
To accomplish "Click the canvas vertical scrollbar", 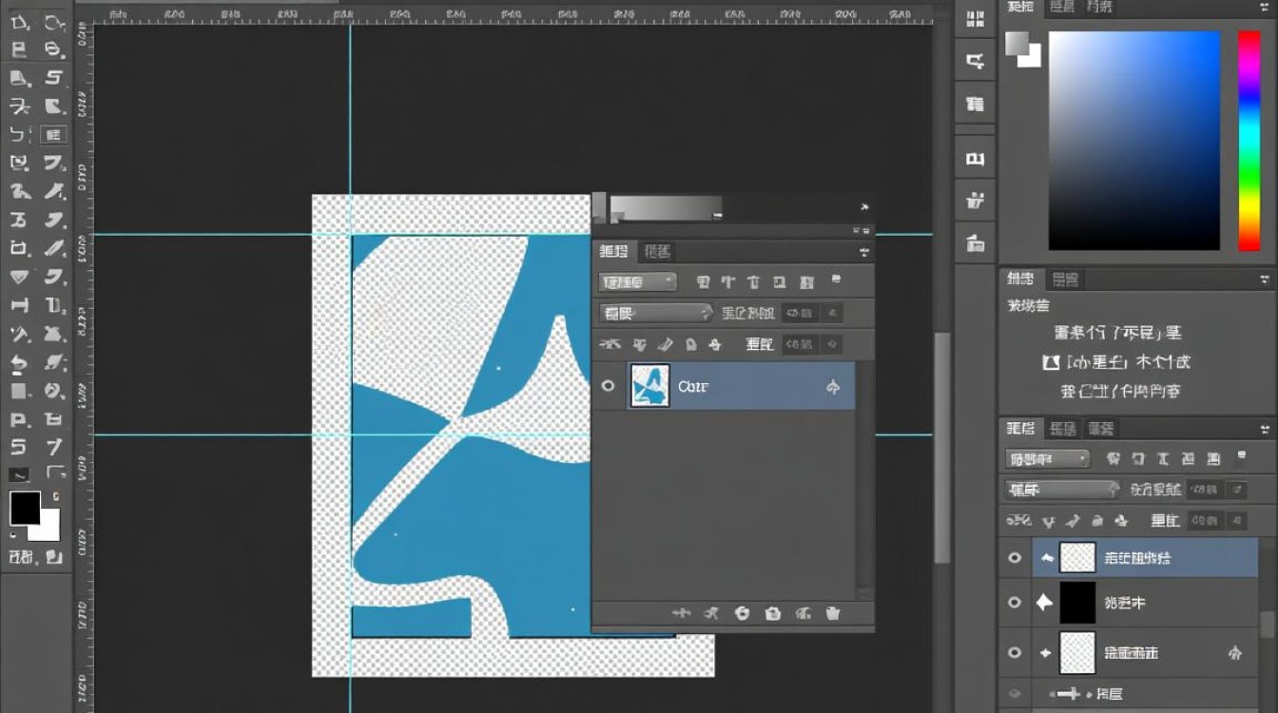I will click(x=942, y=447).
